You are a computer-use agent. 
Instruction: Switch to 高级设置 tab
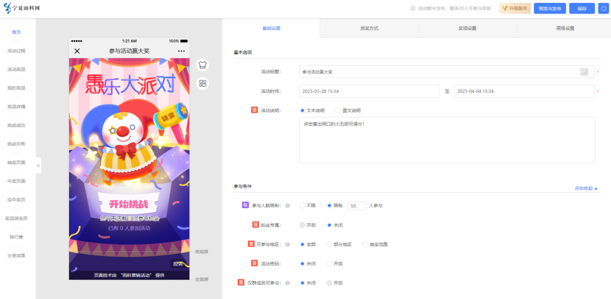tap(565, 28)
